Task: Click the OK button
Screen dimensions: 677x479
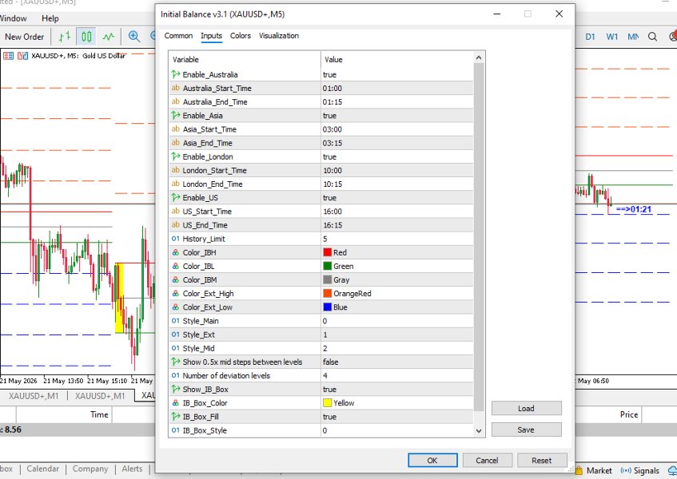Action: click(x=432, y=460)
